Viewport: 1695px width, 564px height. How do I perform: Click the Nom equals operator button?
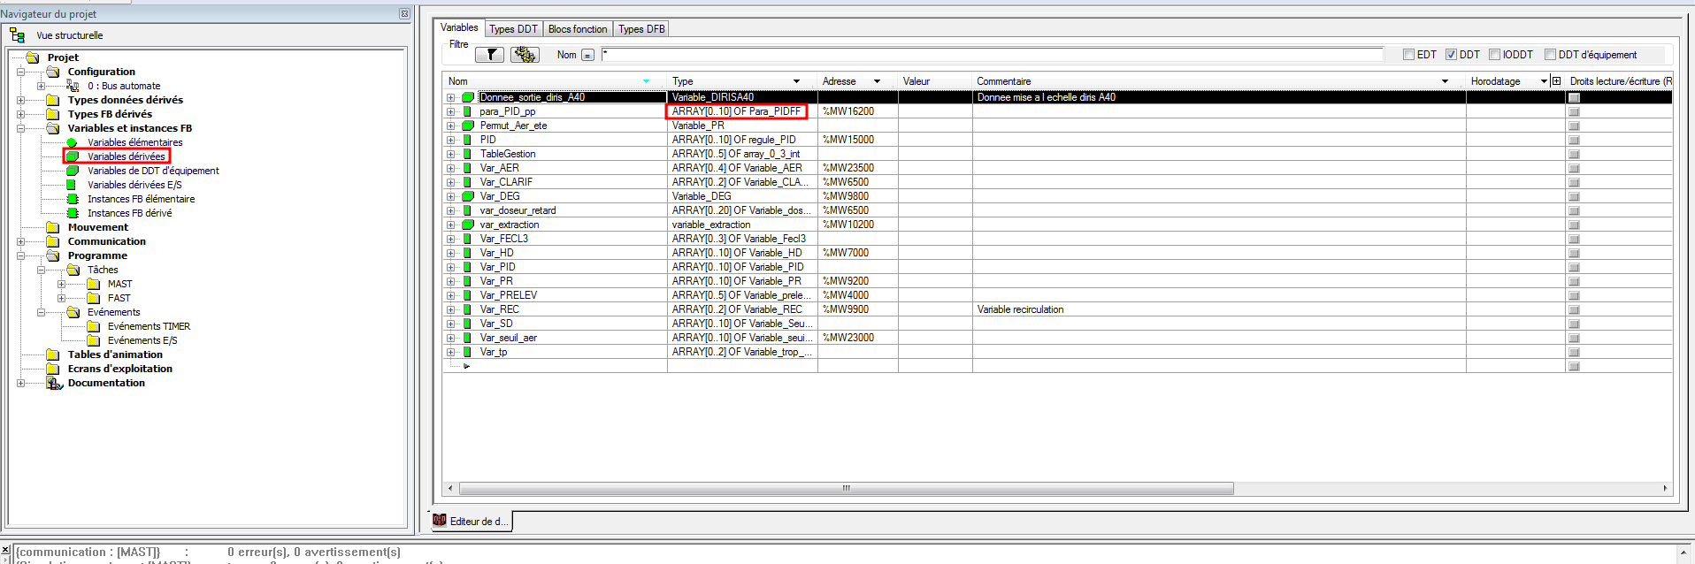click(x=587, y=55)
